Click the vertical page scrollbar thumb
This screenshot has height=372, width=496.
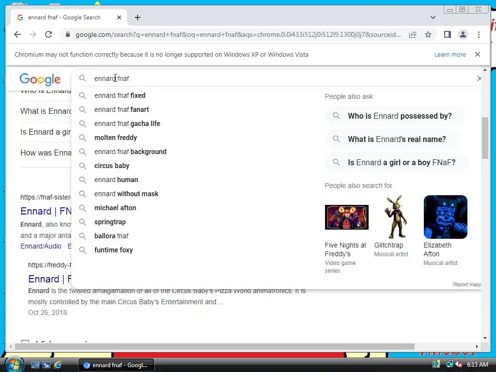(485, 138)
